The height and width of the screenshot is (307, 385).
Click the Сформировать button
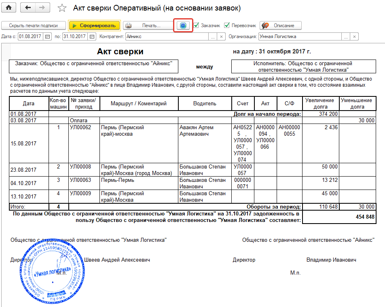pyautogui.click(x=94, y=26)
